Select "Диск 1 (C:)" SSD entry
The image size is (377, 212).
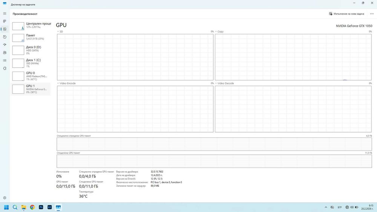31,63
